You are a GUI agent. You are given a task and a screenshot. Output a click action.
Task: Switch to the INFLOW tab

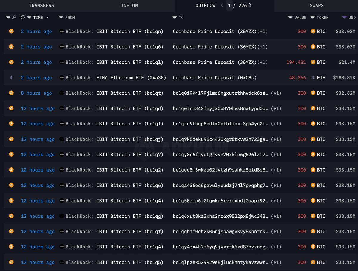pyautogui.click(x=129, y=5)
